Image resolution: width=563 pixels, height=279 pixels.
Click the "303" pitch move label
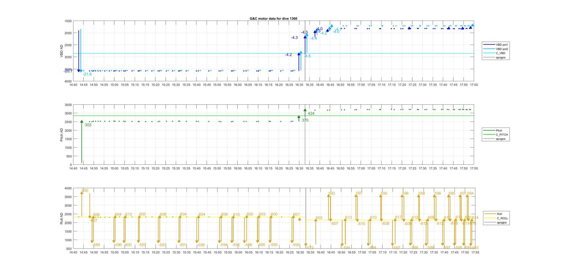[x=88, y=125]
